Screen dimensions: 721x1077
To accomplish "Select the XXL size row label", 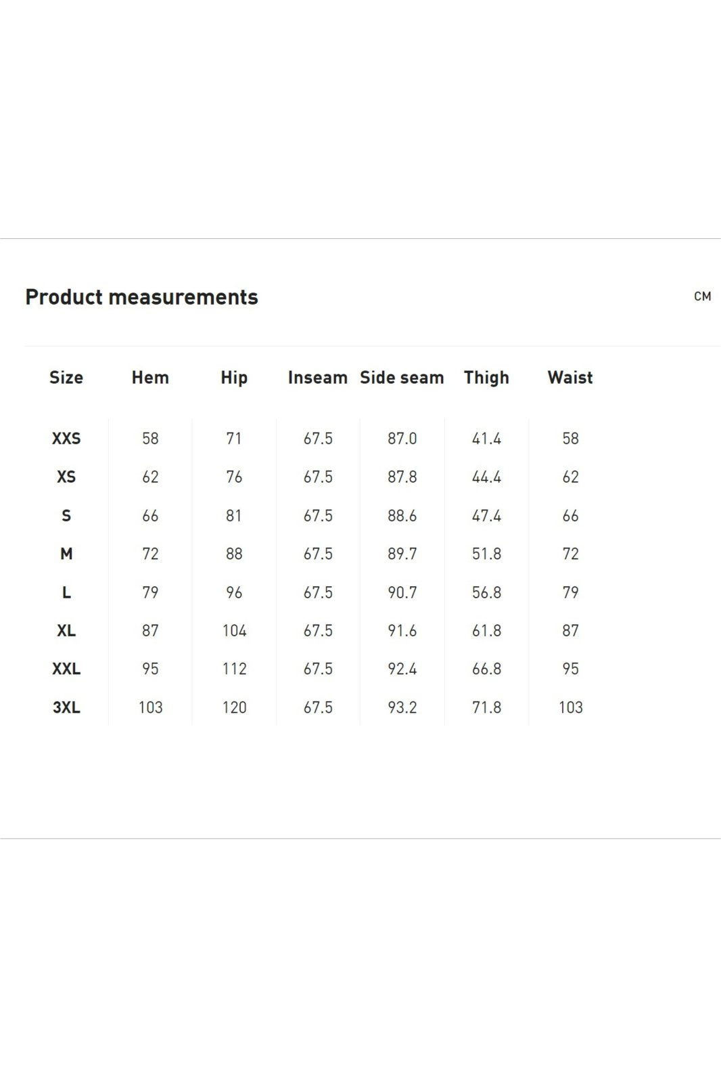I will coord(66,669).
